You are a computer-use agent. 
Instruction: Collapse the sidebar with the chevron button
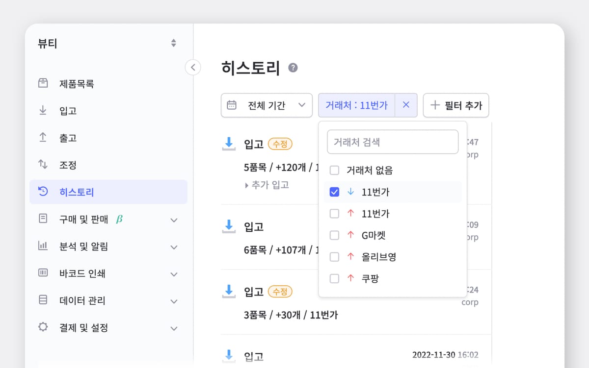193,67
